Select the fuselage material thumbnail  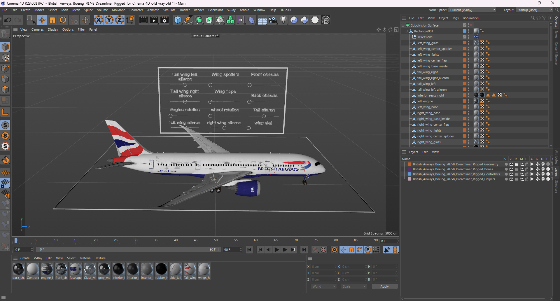click(76, 269)
